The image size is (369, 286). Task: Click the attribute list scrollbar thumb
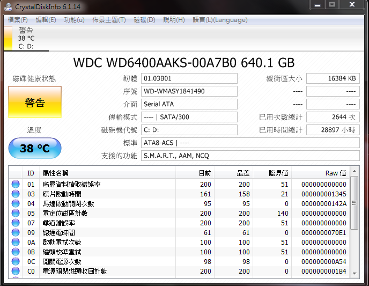point(355,203)
